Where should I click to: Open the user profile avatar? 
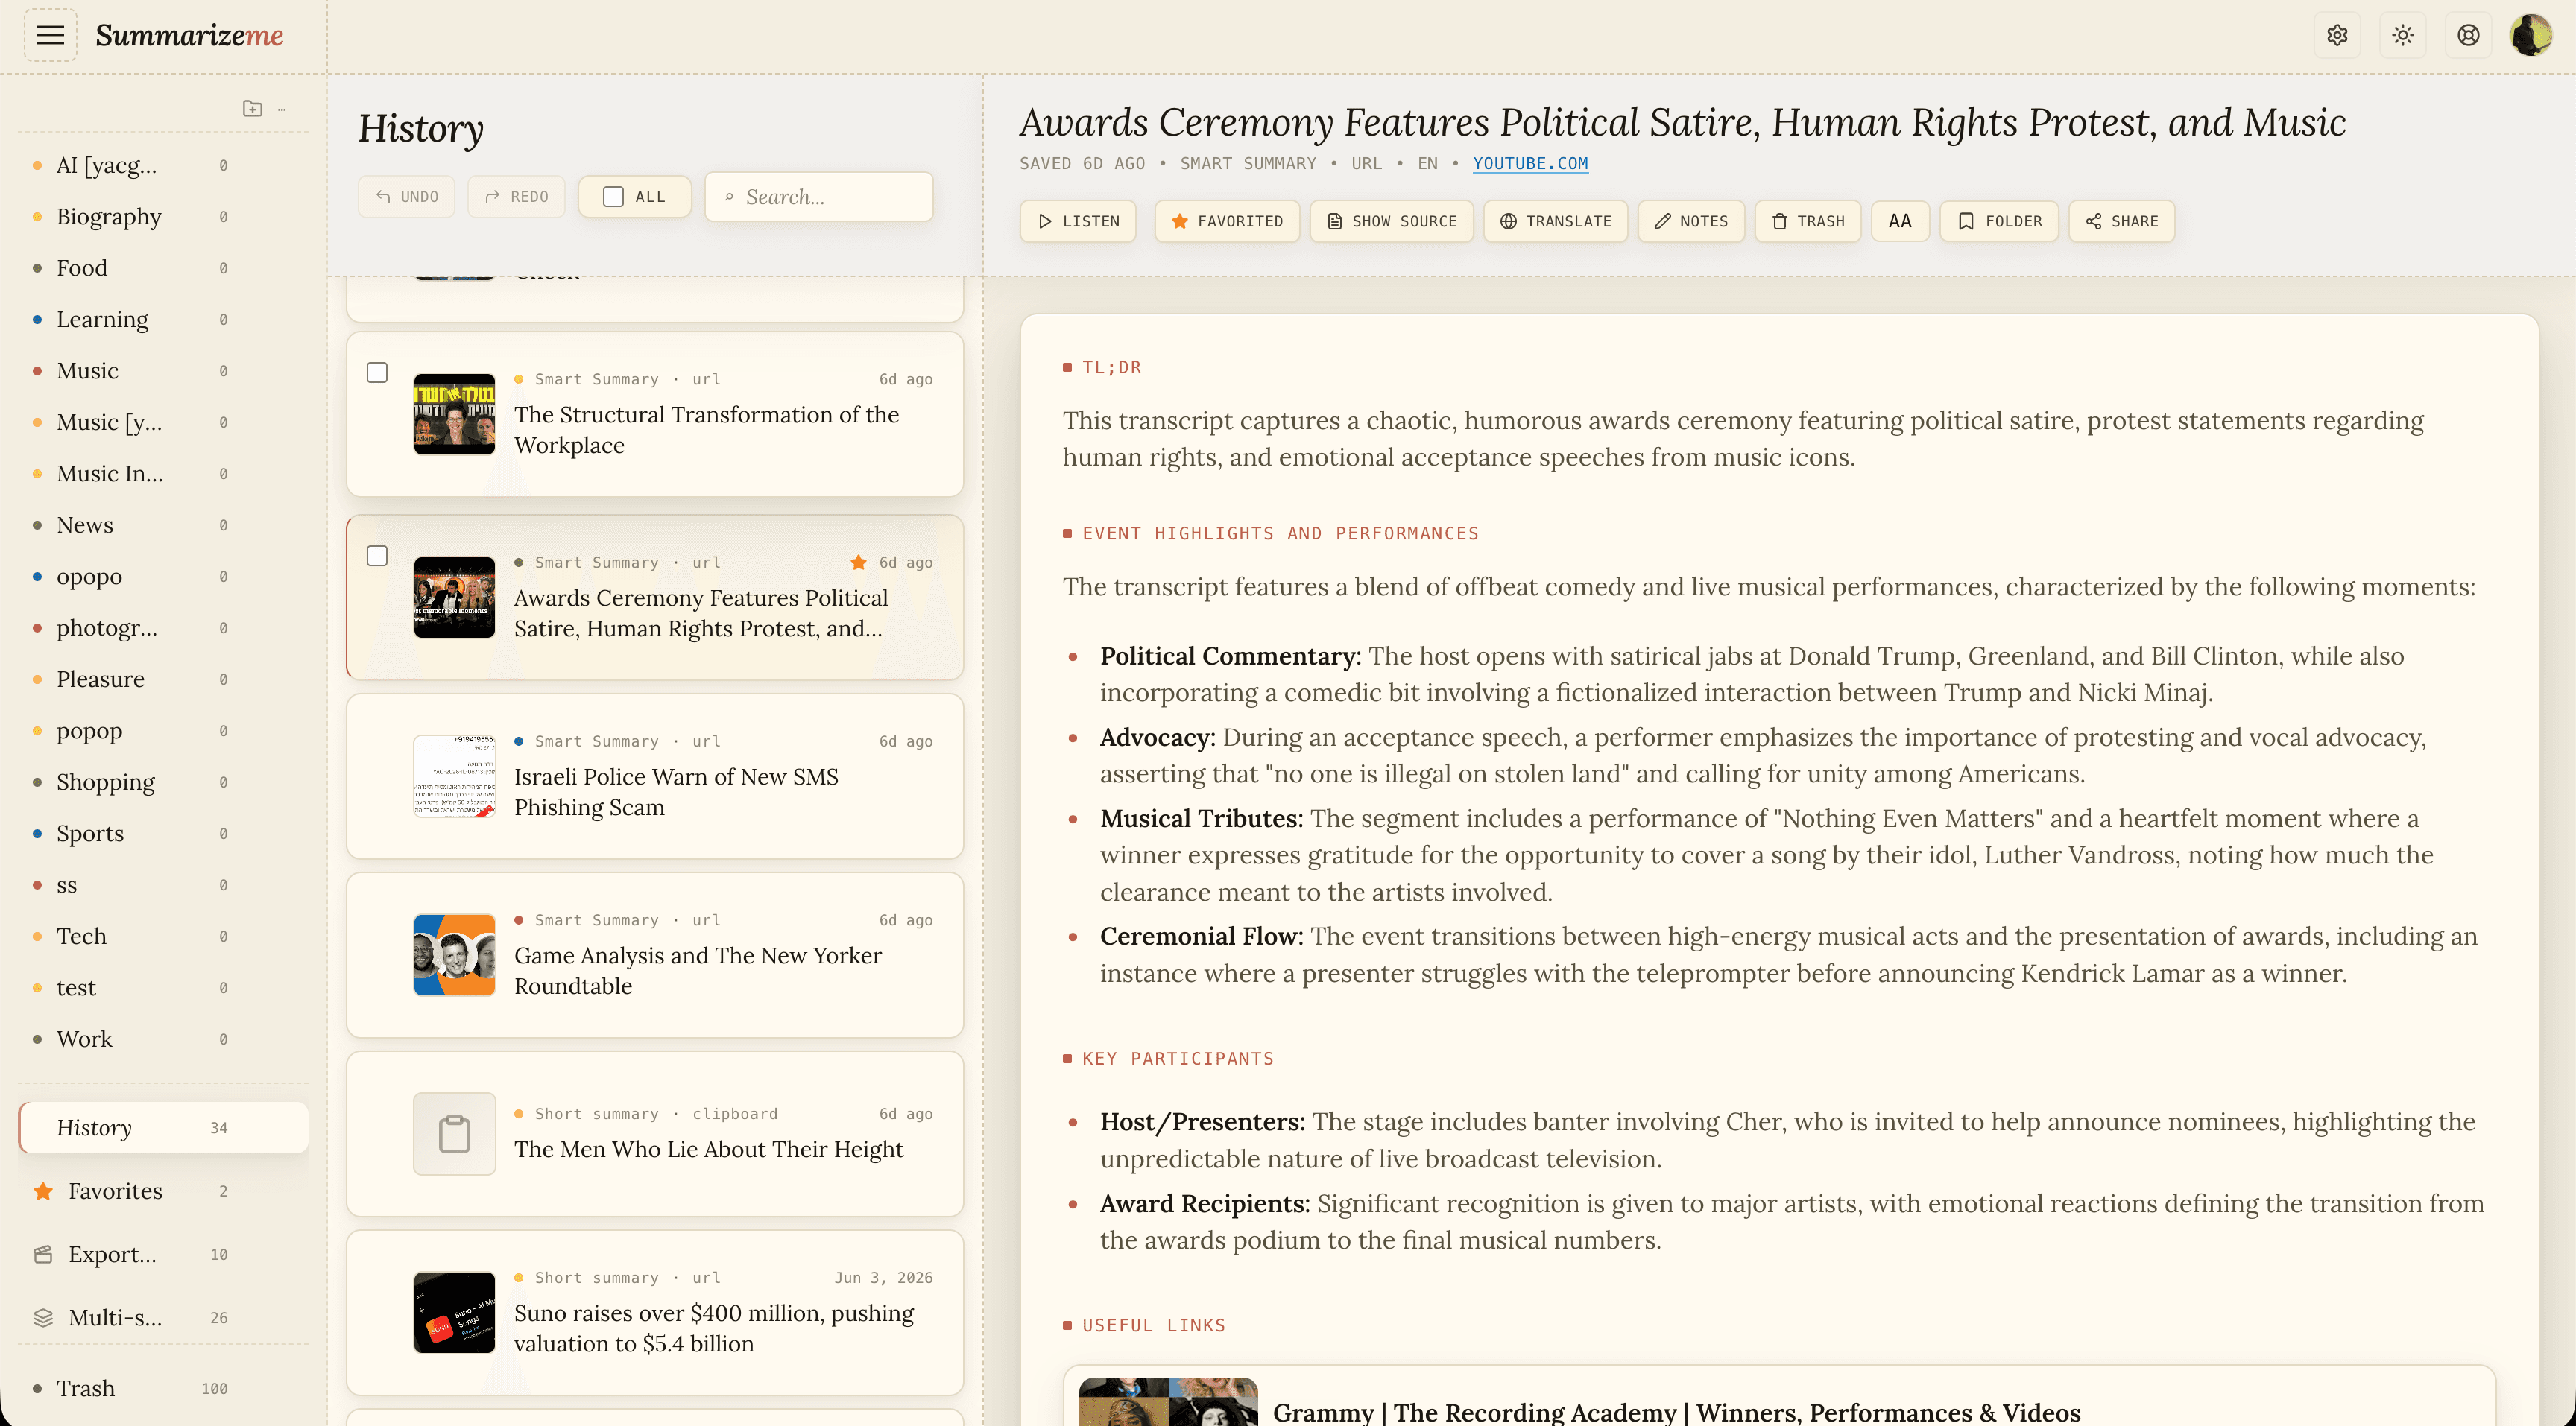(2532, 36)
